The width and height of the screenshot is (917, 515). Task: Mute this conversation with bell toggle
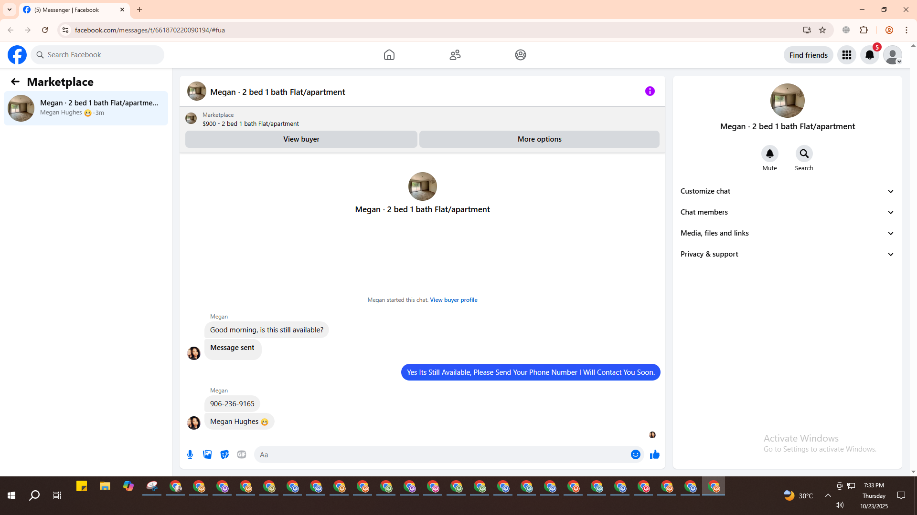click(769, 154)
